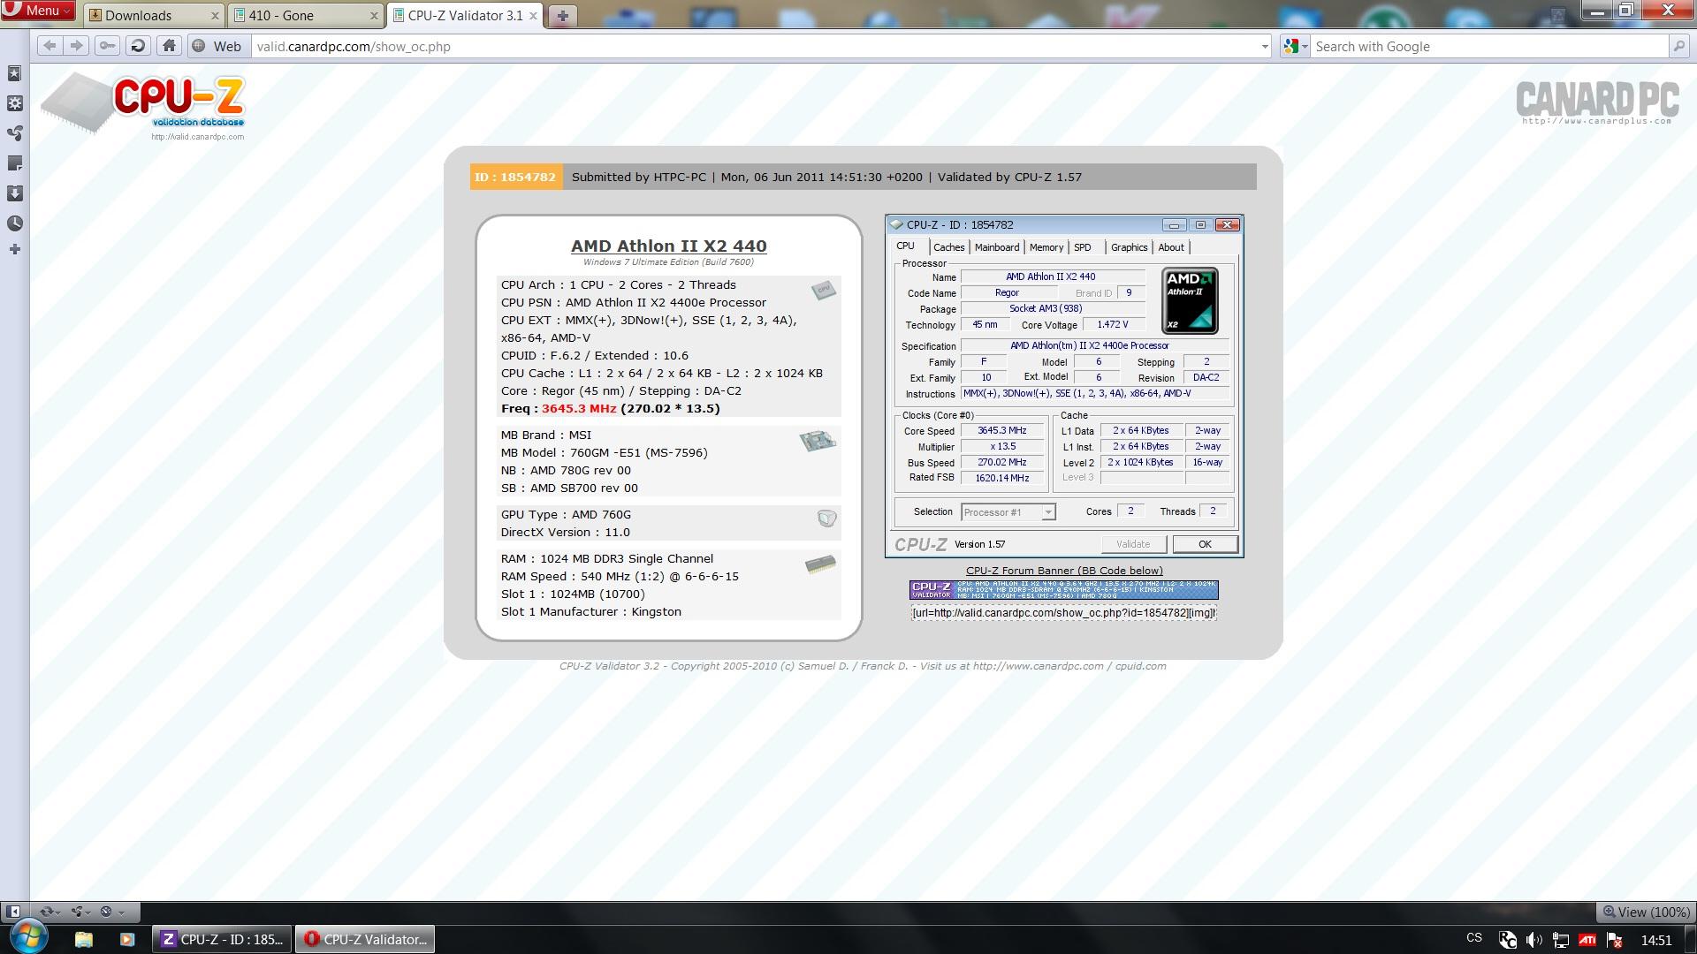1697x954 pixels.
Task: Close the 410 - Gone tab
Action: tap(374, 15)
